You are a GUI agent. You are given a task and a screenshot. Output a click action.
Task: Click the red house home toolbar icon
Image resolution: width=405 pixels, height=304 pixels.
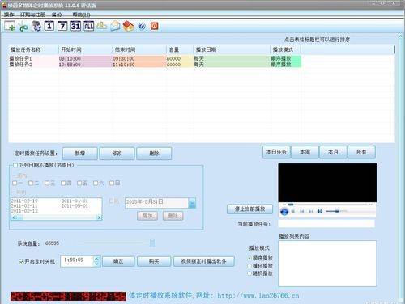coord(128,26)
